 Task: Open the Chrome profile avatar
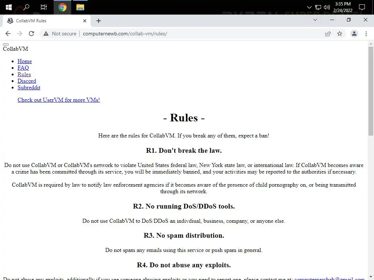point(354,34)
